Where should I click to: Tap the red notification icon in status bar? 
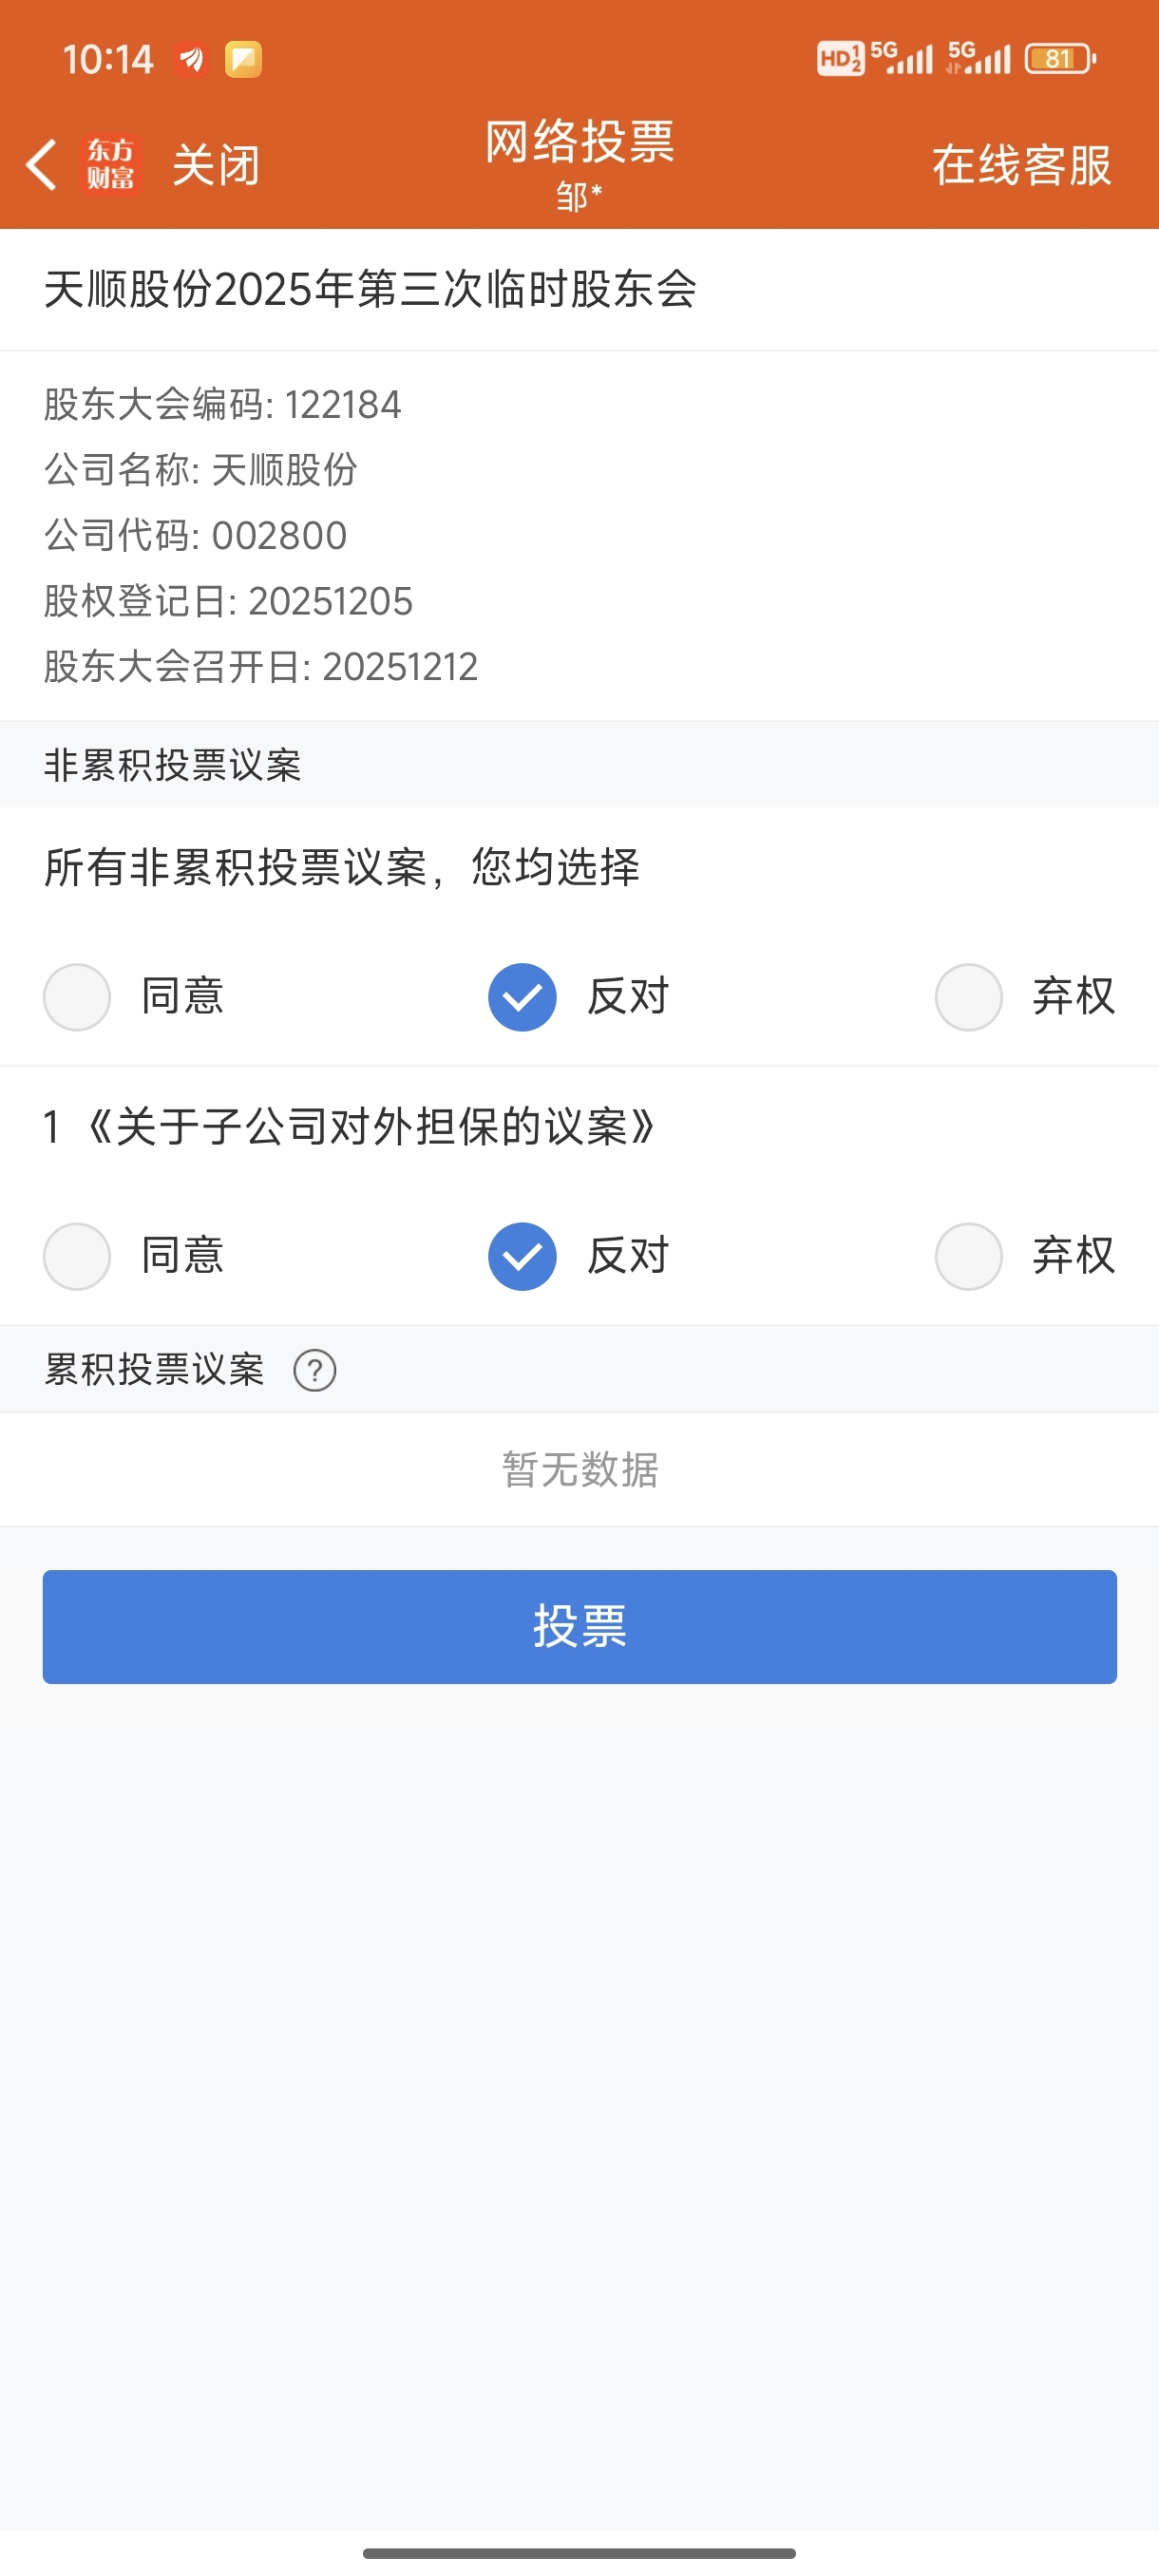(190, 60)
